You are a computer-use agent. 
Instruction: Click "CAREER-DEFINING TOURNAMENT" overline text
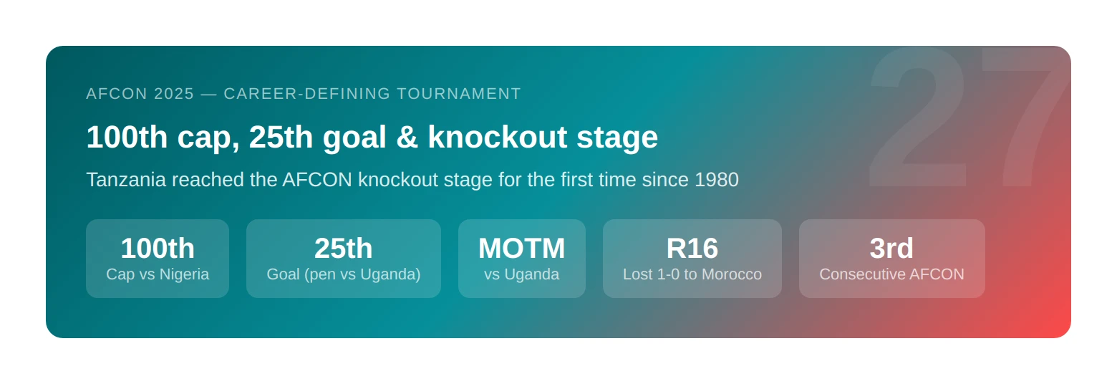click(372, 94)
